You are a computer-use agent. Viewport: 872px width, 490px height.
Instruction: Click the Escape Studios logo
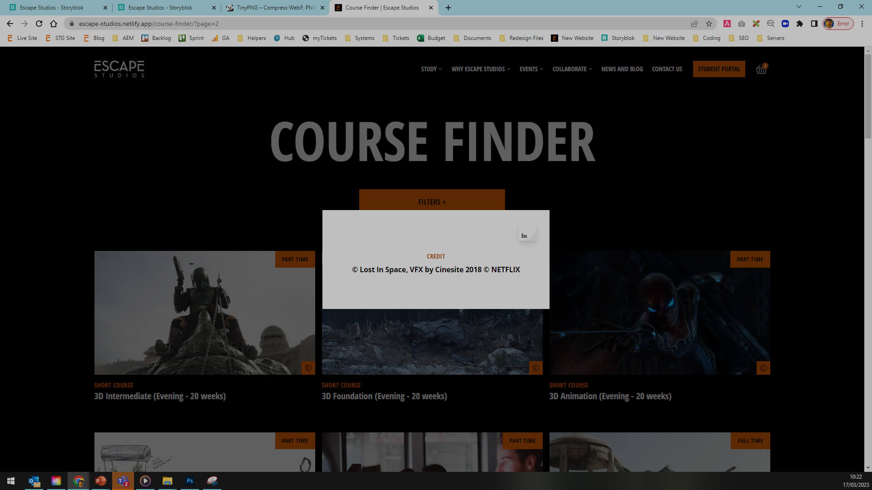click(119, 69)
